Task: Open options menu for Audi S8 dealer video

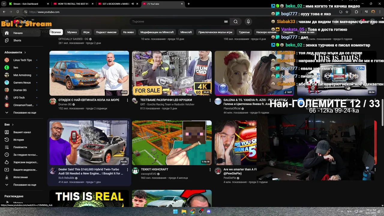Action: pos(127,170)
